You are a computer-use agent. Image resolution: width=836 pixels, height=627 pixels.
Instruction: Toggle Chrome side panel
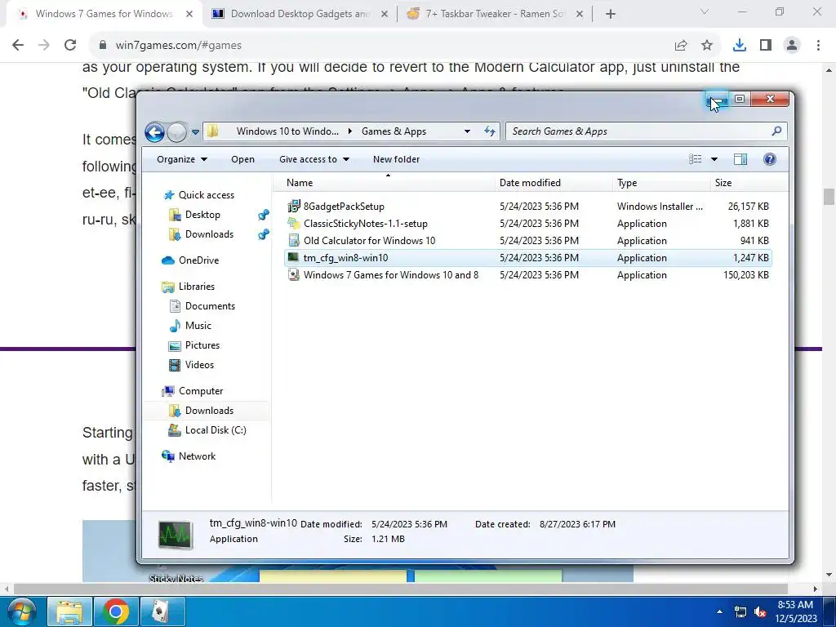click(766, 46)
